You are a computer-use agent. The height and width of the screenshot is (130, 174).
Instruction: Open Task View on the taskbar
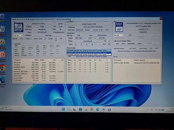(74, 109)
